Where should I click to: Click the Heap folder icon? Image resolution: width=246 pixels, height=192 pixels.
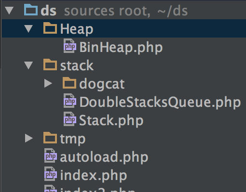pyautogui.click(x=50, y=28)
